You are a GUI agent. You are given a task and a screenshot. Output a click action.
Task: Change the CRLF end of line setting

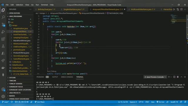click(147, 102)
